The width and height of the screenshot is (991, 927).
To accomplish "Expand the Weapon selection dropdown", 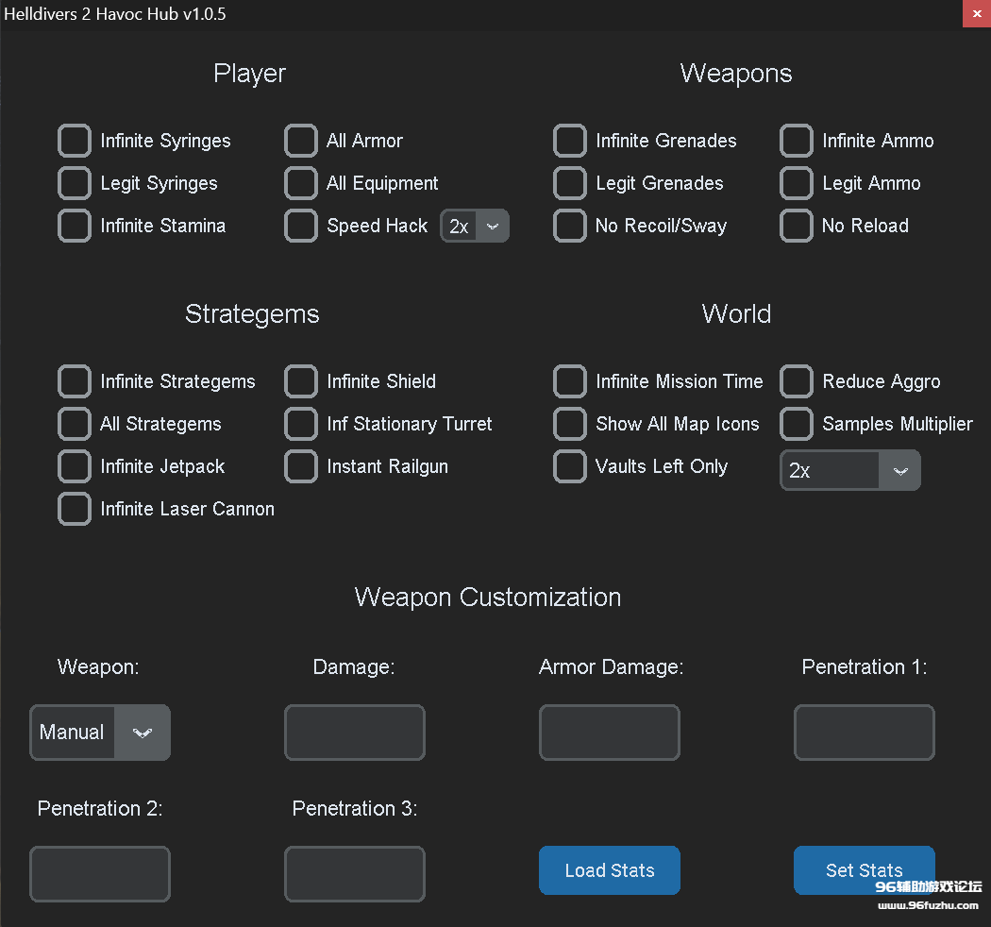I will pyautogui.click(x=143, y=732).
